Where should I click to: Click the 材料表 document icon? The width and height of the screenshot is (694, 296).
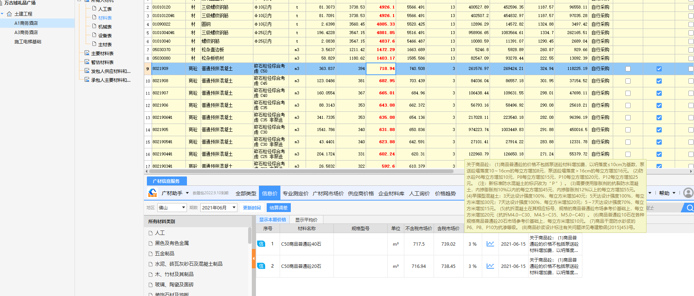pos(94,17)
